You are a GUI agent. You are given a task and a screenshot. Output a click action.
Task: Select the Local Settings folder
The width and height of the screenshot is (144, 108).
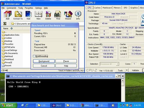click(10, 50)
